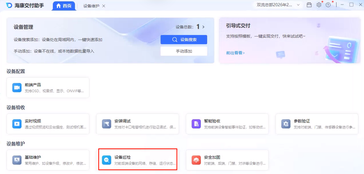Expand device total count chevron arrow

[x=203, y=27]
